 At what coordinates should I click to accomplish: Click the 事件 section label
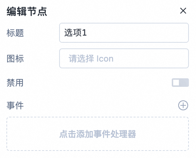click(15, 105)
